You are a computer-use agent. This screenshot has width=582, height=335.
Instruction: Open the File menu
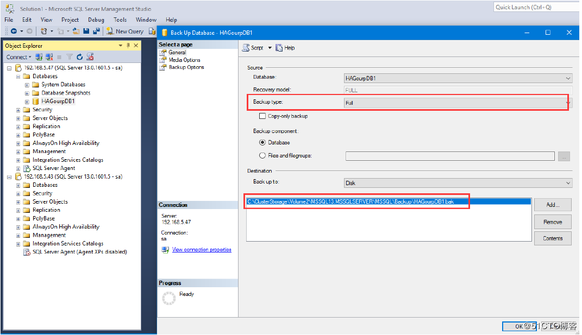coord(9,20)
